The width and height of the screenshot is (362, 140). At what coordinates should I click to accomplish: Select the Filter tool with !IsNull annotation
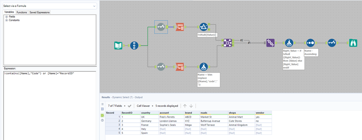[203, 27]
